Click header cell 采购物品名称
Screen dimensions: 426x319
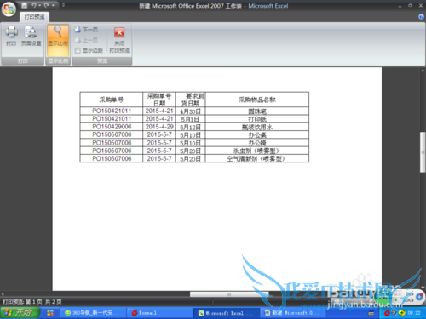coord(257,100)
